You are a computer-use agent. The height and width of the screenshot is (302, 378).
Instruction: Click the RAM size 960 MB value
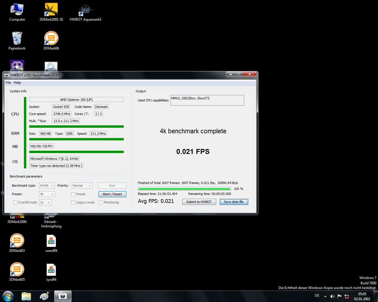[45, 134]
